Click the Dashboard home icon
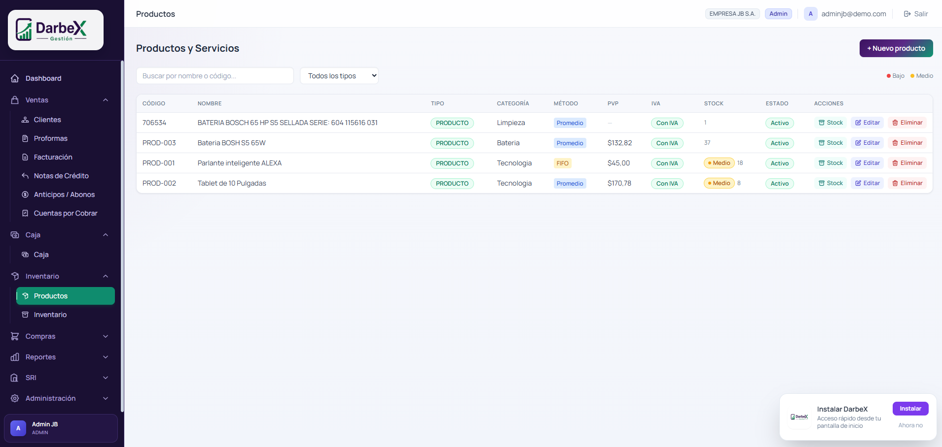The height and width of the screenshot is (447, 942). click(x=15, y=78)
